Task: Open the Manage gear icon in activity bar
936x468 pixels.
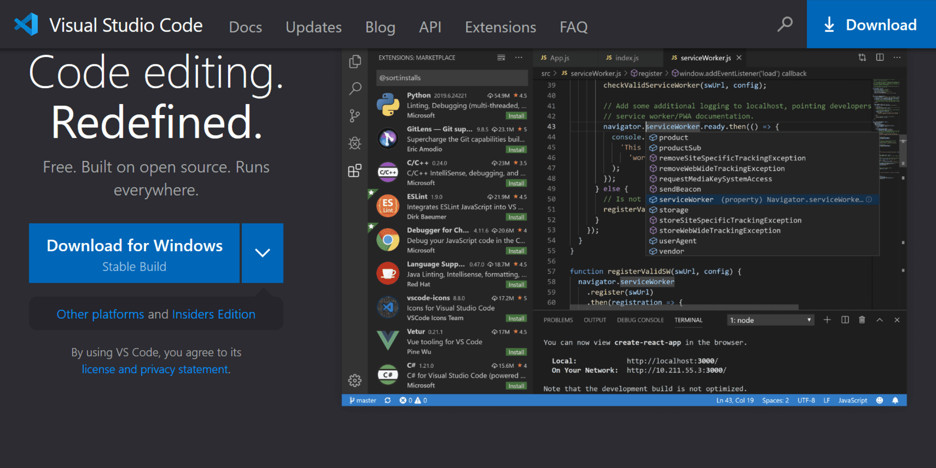Action: point(355,380)
